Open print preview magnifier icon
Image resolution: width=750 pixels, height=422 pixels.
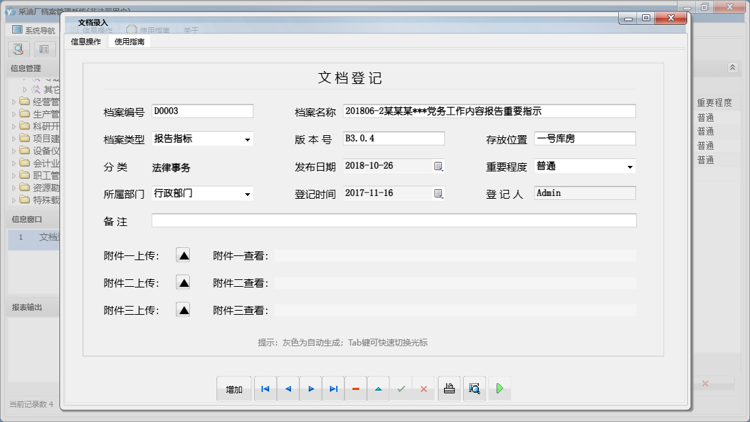tap(474, 389)
